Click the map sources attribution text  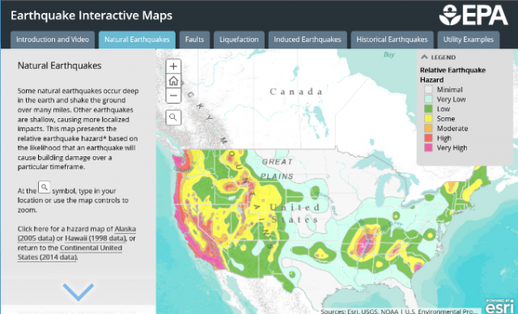(x=399, y=311)
